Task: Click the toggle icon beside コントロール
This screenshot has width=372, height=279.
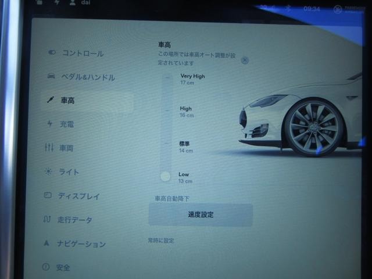Action: (52, 52)
